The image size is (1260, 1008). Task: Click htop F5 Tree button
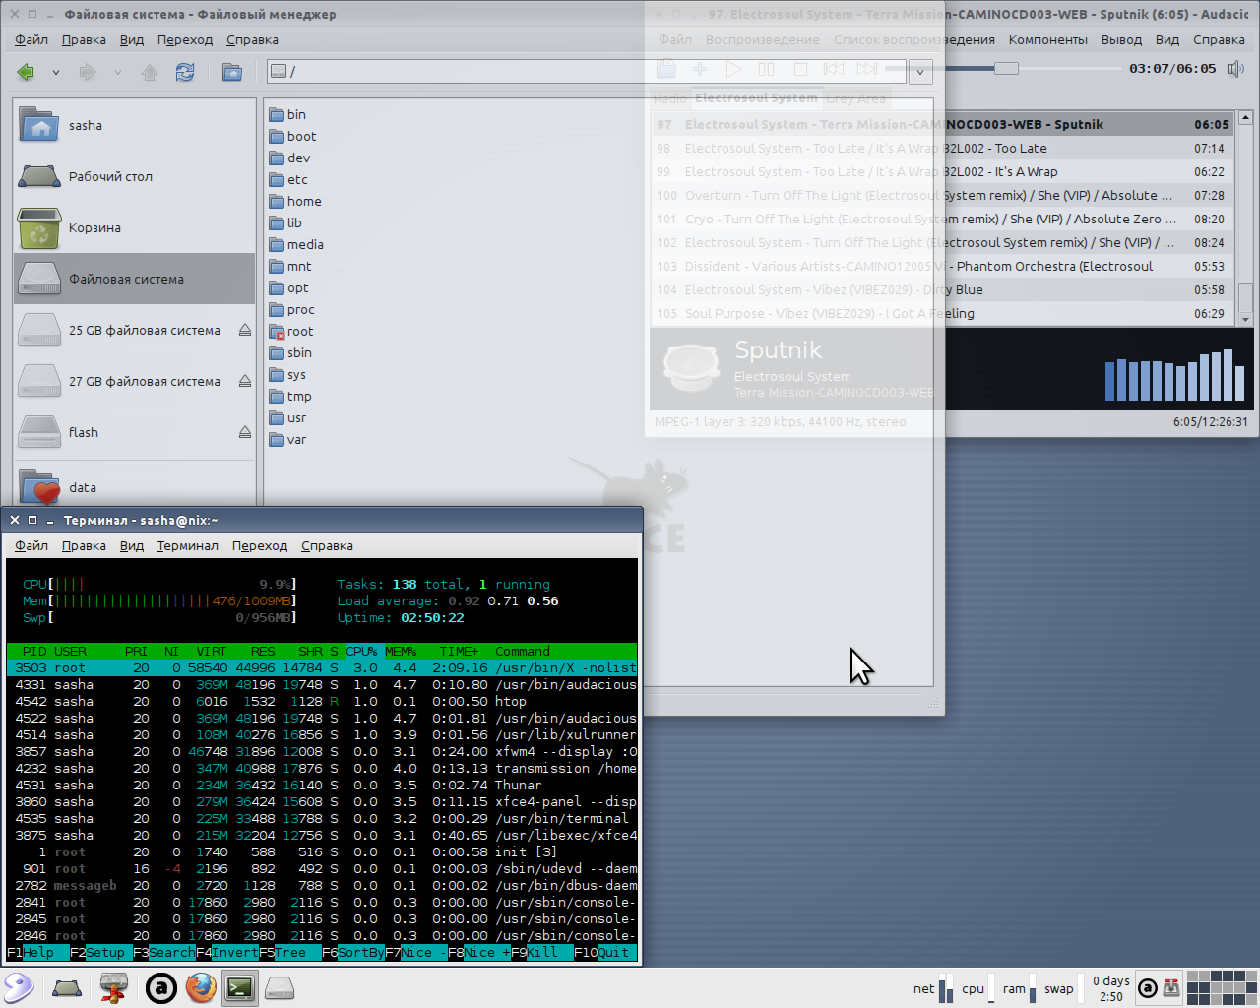[290, 953]
